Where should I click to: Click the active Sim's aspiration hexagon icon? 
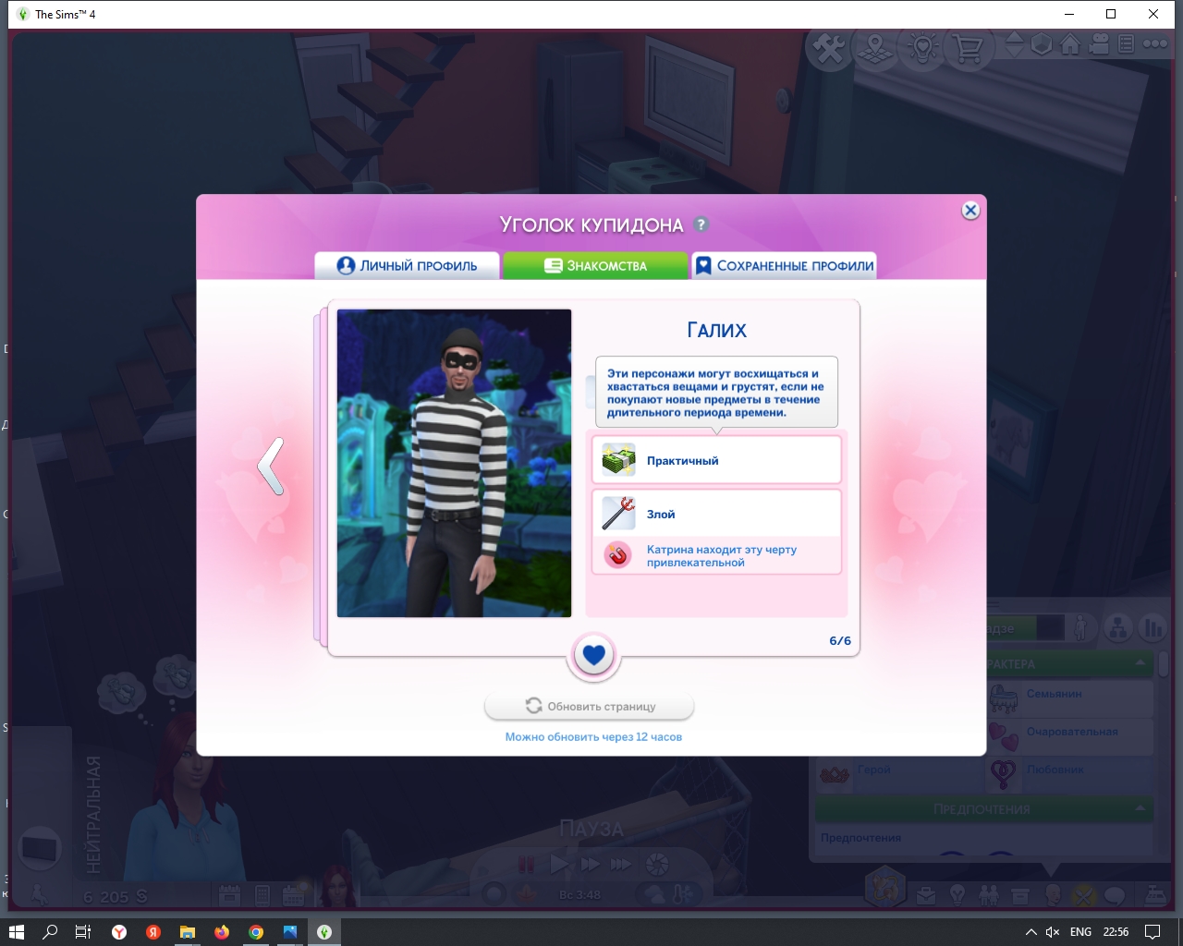[x=884, y=888]
